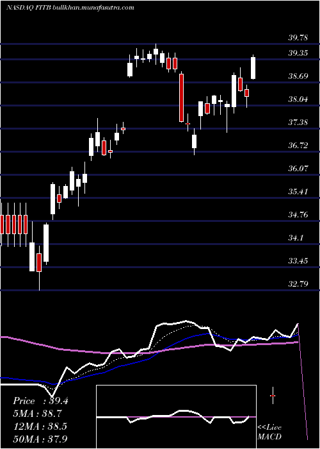The width and height of the screenshot is (320, 449).
Task: Click the 32.79 price level label
Action: pos(298,284)
